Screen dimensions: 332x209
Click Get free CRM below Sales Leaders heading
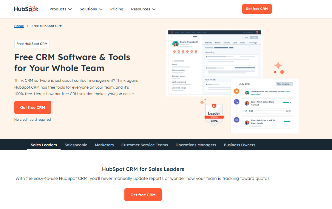click(143, 195)
